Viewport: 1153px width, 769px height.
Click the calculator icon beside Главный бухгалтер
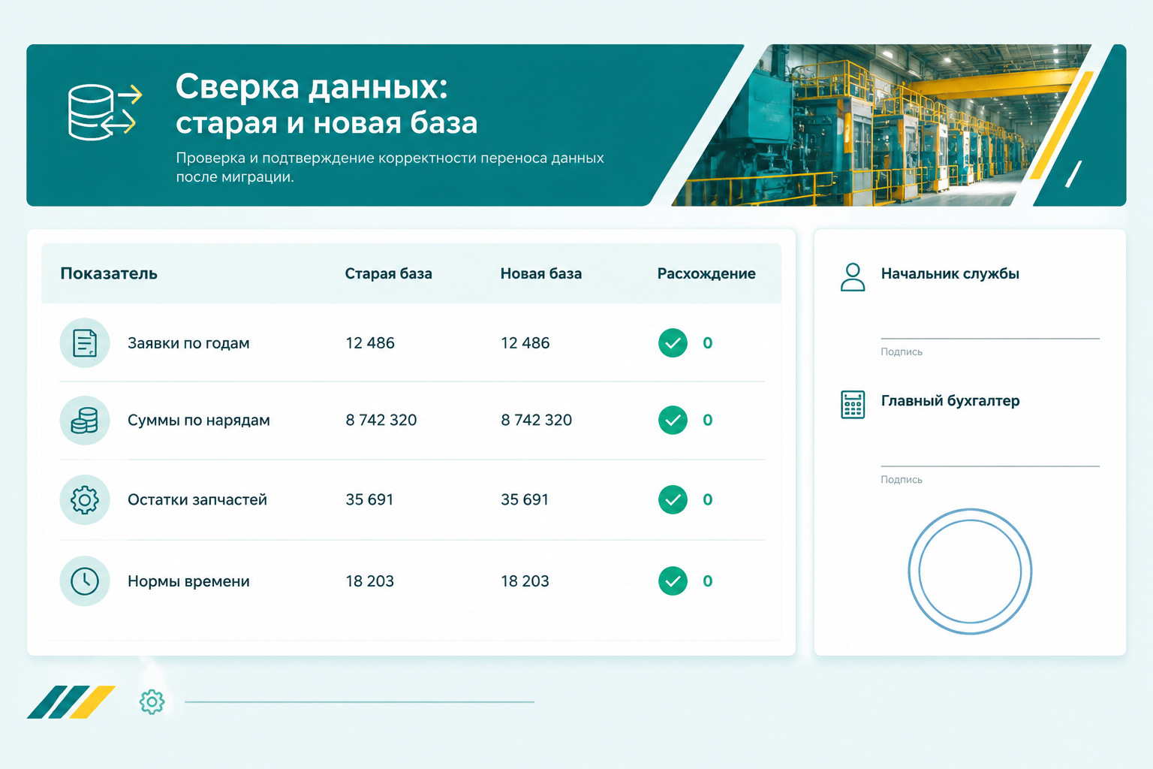pos(853,405)
